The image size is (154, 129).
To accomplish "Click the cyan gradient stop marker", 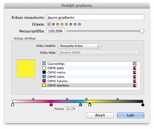I will 81,105.
